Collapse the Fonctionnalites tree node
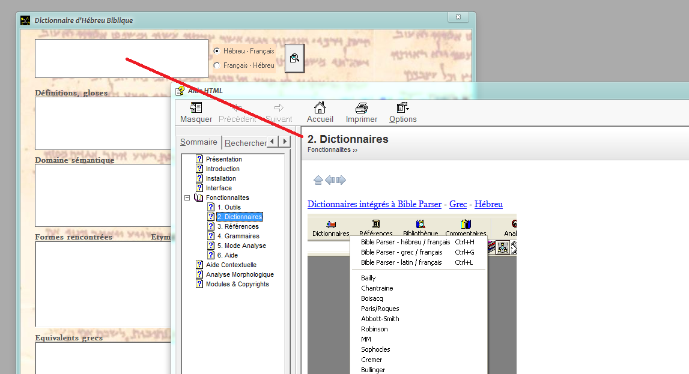The image size is (689, 374). pyautogui.click(x=187, y=198)
